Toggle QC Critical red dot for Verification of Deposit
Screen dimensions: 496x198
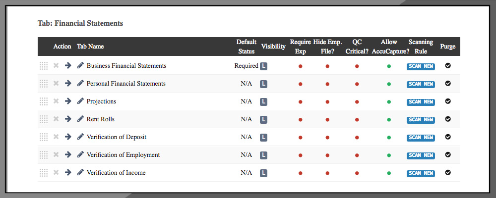357,138
